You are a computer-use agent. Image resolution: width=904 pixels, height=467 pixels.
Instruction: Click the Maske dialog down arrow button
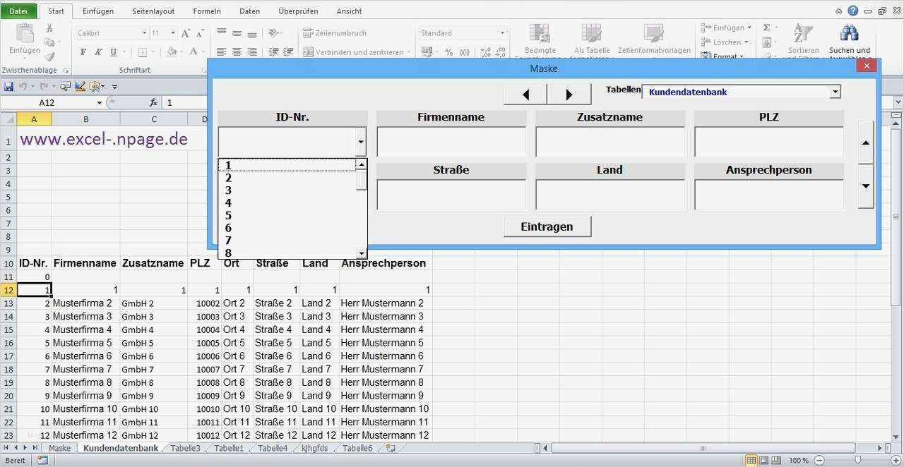coord(866,186)
